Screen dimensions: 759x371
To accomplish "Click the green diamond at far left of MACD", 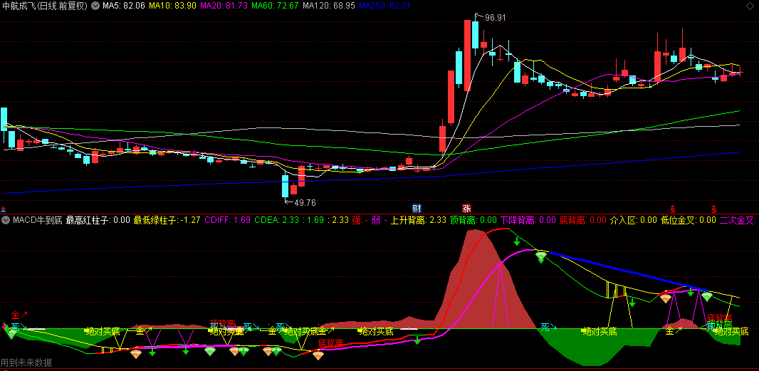I will pos(11,333).
